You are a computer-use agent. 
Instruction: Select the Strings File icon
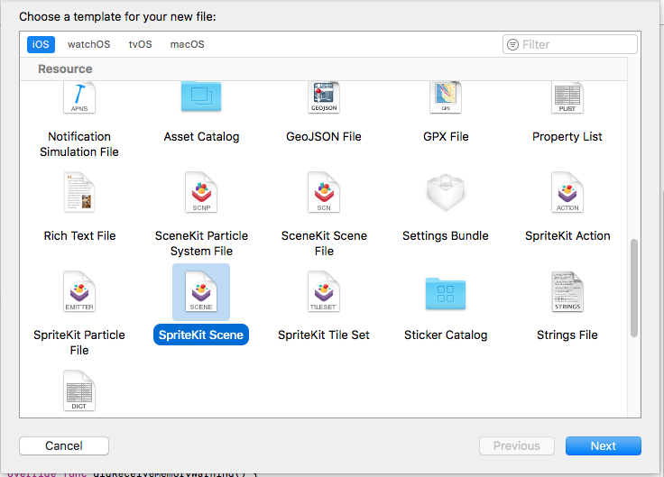pos(567,291)
